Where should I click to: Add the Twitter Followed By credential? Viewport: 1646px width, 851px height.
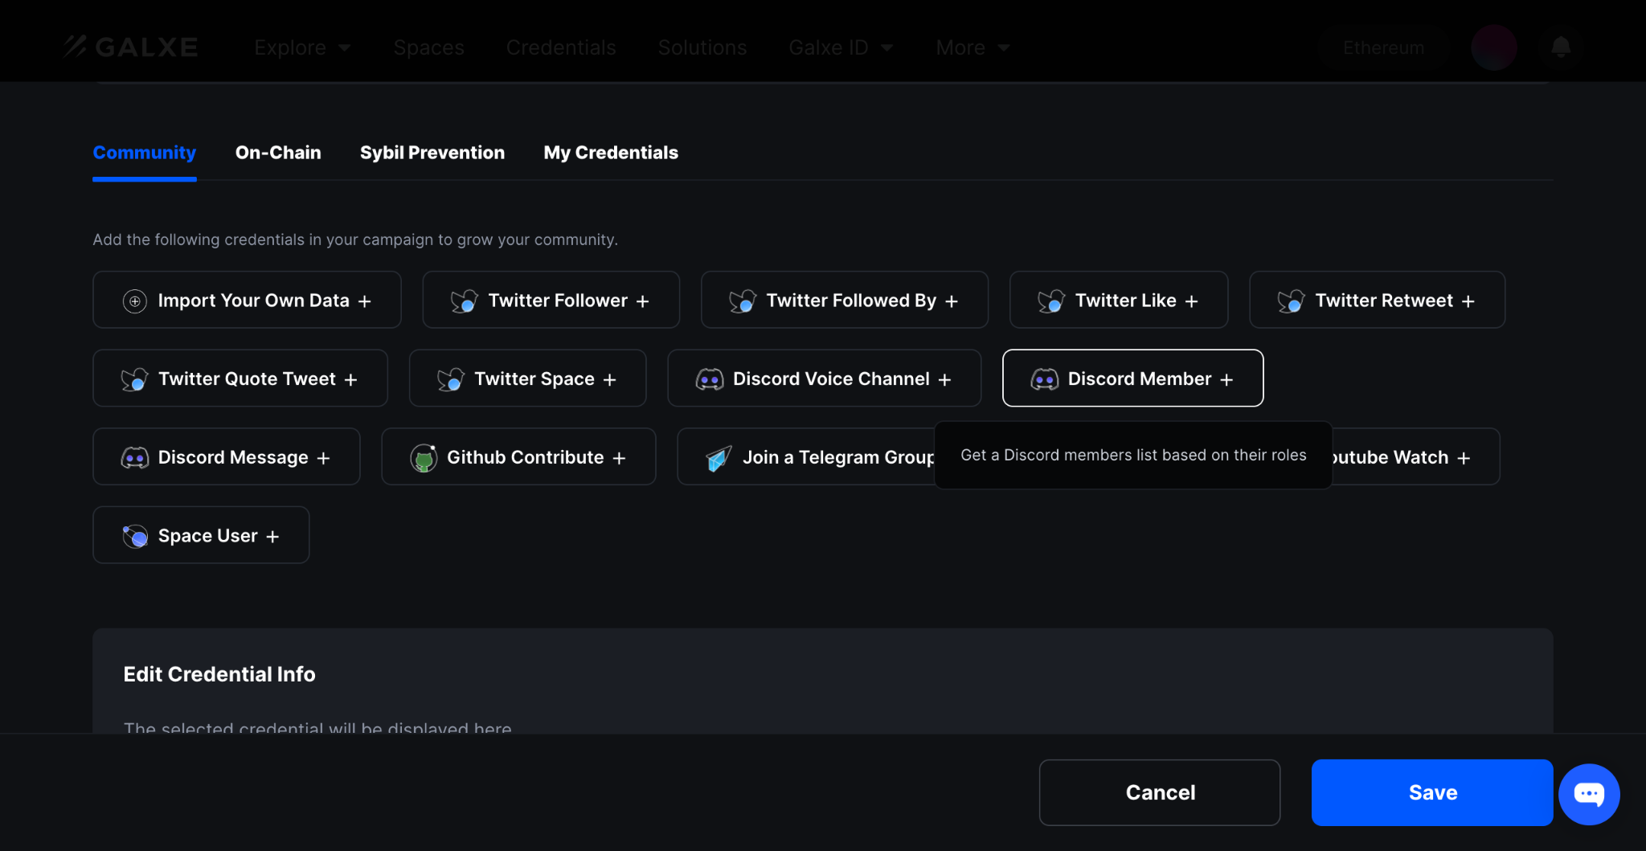tap(845, 300)
